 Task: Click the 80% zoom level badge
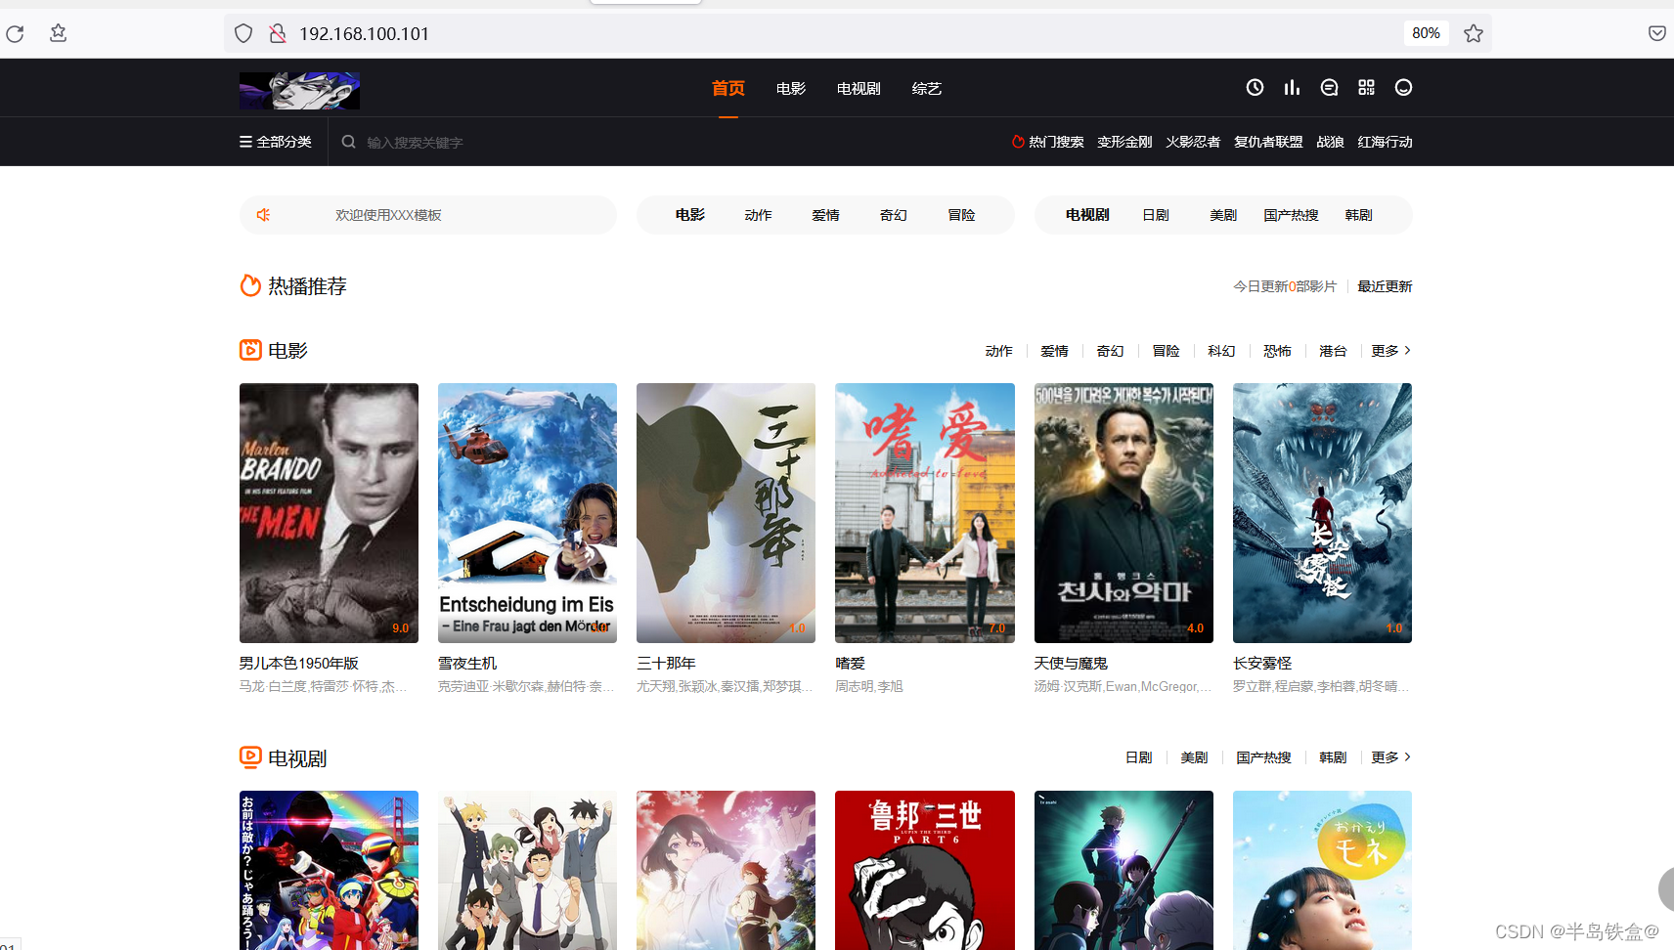click(x=1426, y=33)
